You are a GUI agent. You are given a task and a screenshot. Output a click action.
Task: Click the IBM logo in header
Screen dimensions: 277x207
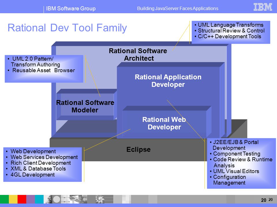coord(263,7)
